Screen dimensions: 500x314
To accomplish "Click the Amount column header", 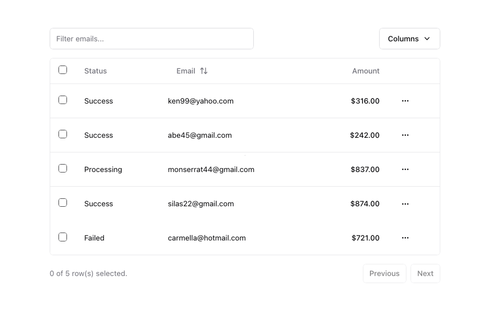I will click(x=366, y=71).
